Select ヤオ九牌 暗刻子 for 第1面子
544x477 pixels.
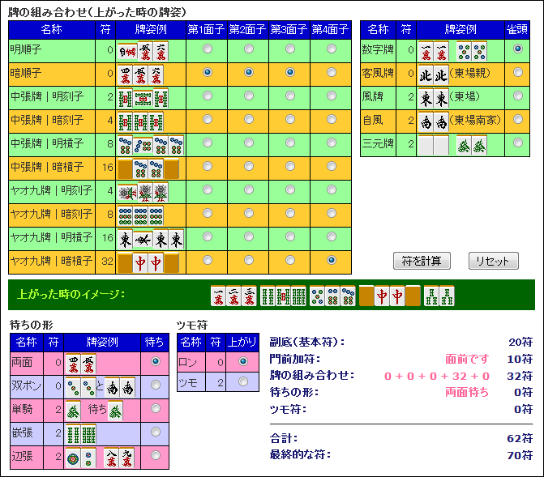point(208,213)
